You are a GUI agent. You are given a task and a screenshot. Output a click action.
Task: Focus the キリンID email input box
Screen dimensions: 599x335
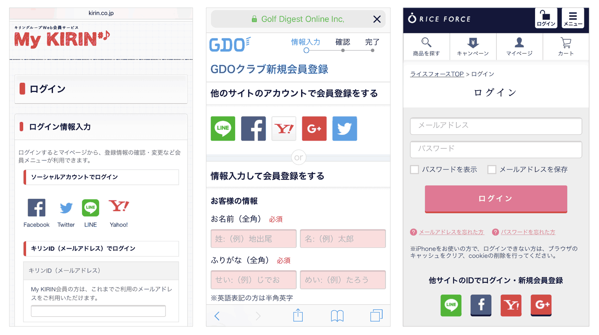click(x=98, y=311)
